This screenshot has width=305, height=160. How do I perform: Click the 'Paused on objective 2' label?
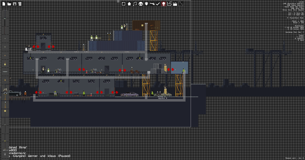click(x=162, y=97)
